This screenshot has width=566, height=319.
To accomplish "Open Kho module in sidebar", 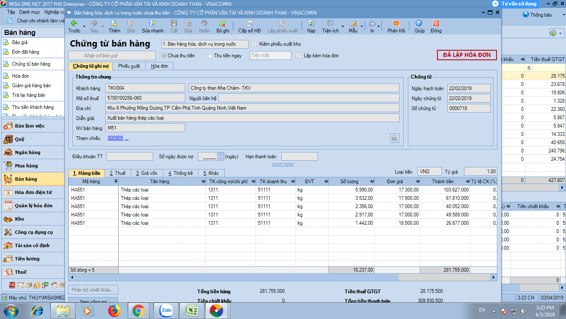I will (33, 219).
